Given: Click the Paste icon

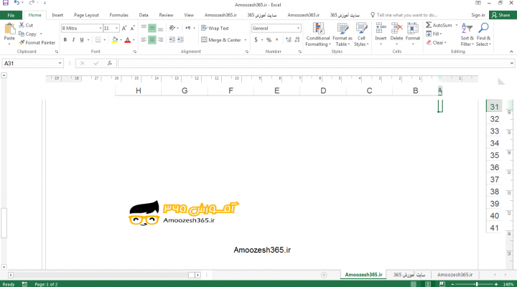Looking at the screenshot, I should [9, 29].
